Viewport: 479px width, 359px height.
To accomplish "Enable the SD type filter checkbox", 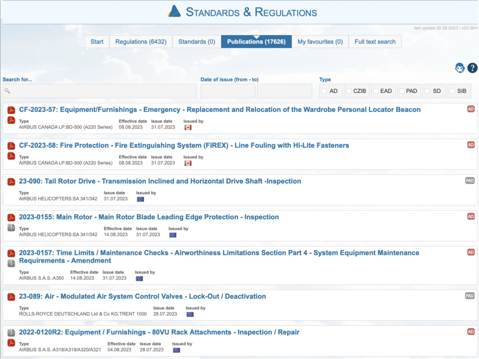I will click(428, 91).
